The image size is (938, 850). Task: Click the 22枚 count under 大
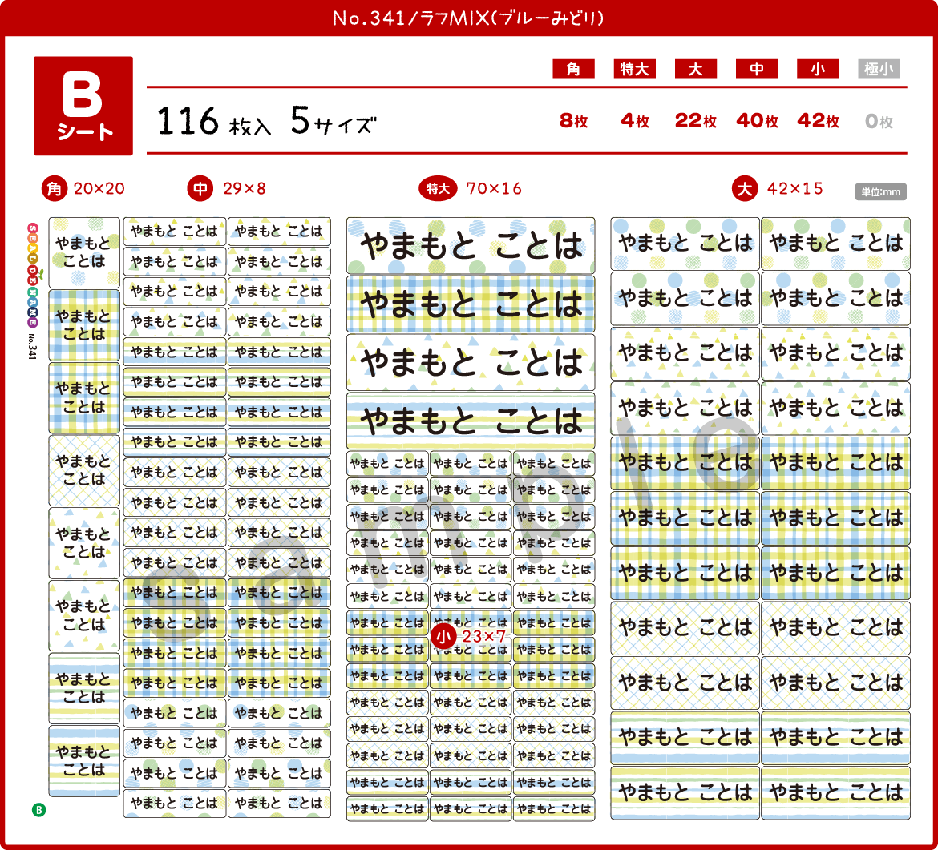pos(696,121)
